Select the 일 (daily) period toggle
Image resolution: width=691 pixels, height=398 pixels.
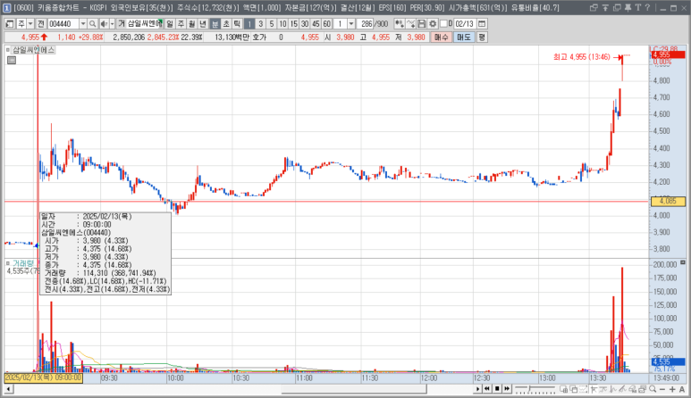click(170, 24)
